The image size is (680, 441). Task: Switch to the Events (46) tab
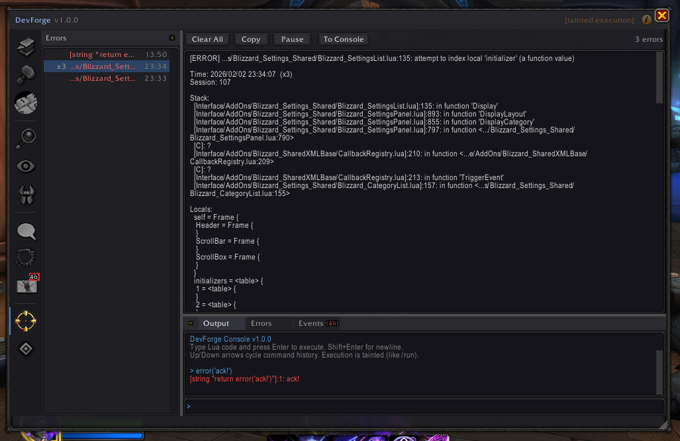[x=318, y=323]
